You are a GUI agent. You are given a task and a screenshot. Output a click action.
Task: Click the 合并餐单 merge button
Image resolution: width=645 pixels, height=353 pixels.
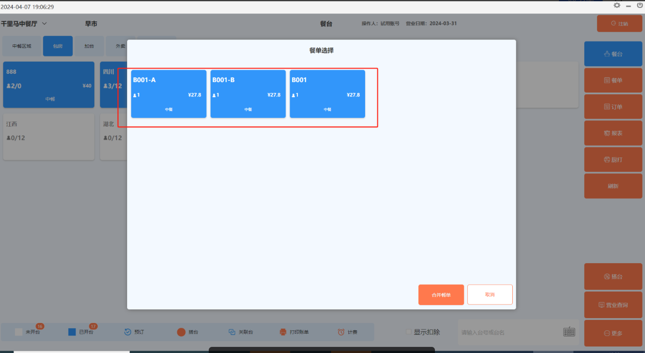pos(441,295)
